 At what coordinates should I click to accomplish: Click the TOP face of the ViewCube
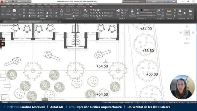coord(187,33)
